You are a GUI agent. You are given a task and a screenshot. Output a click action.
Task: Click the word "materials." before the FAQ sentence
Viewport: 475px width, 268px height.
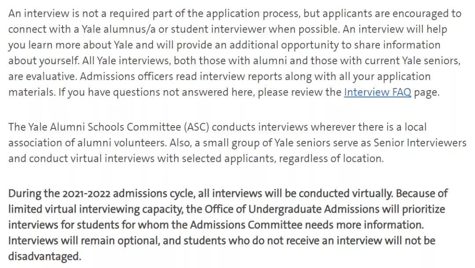tap(30, 92)
